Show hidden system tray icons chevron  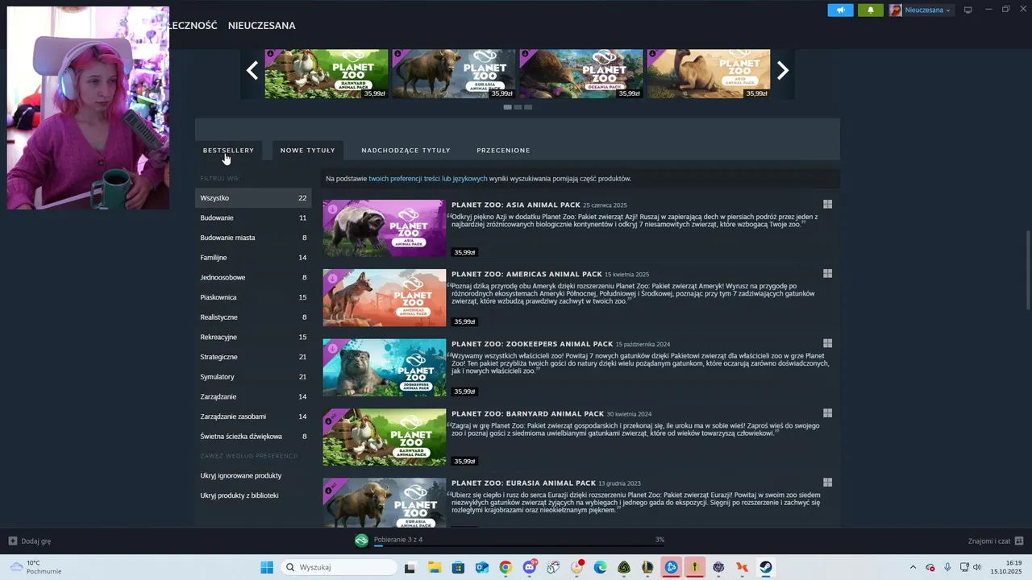913,567
